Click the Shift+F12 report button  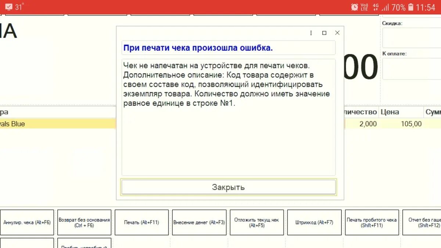(x=422, y=222)
